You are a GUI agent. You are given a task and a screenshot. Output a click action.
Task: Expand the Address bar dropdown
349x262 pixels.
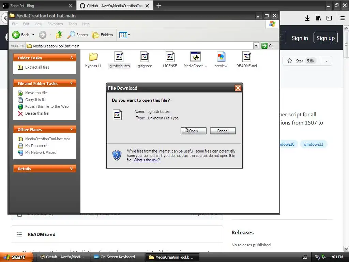256,46
